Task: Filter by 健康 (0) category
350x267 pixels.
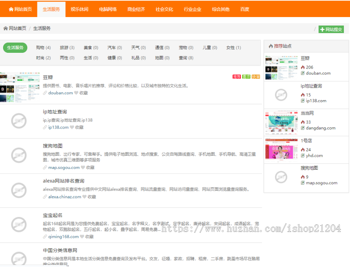Action: [x=115, y=58]
